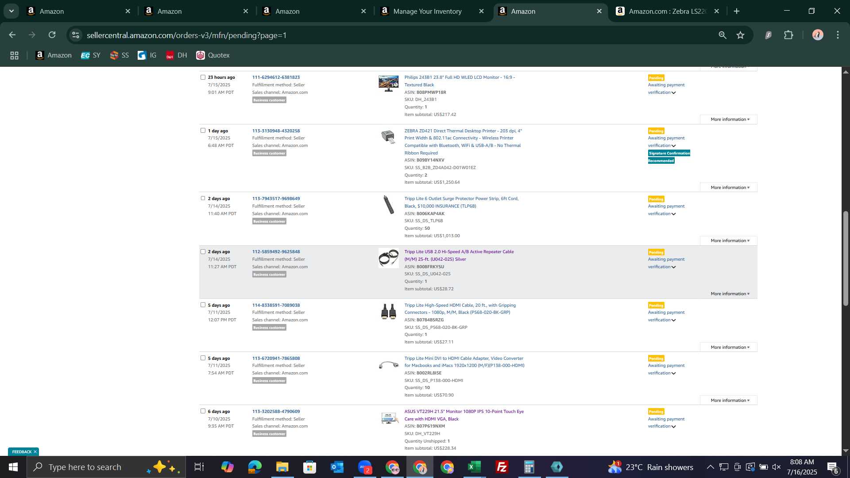
Task: Click the page vertical scrollbar thumb
Action: click(846, 258)
